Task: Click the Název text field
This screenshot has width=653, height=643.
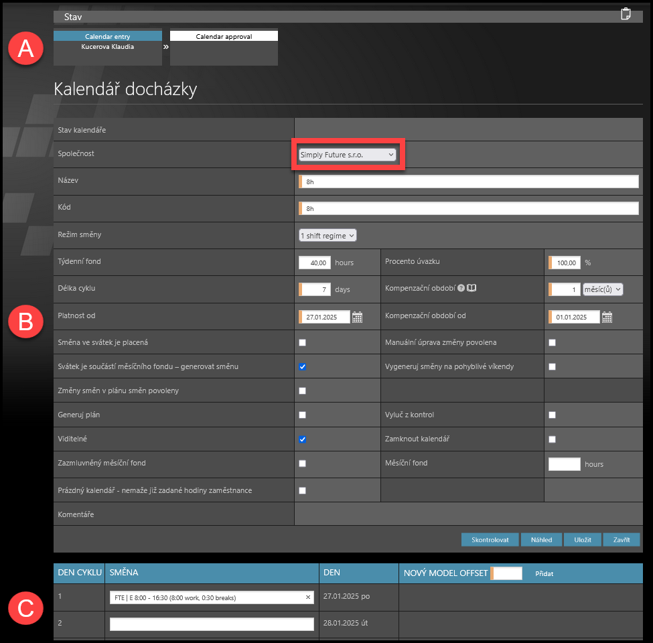Action: pyautogui.click(x=469, y=182)
